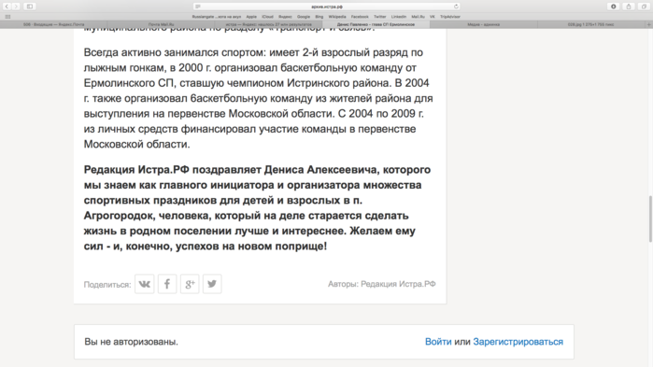This screenshot has height=367, width=653.
Task: Click the Вы не авторизованы message
Action: click(131, 342)
